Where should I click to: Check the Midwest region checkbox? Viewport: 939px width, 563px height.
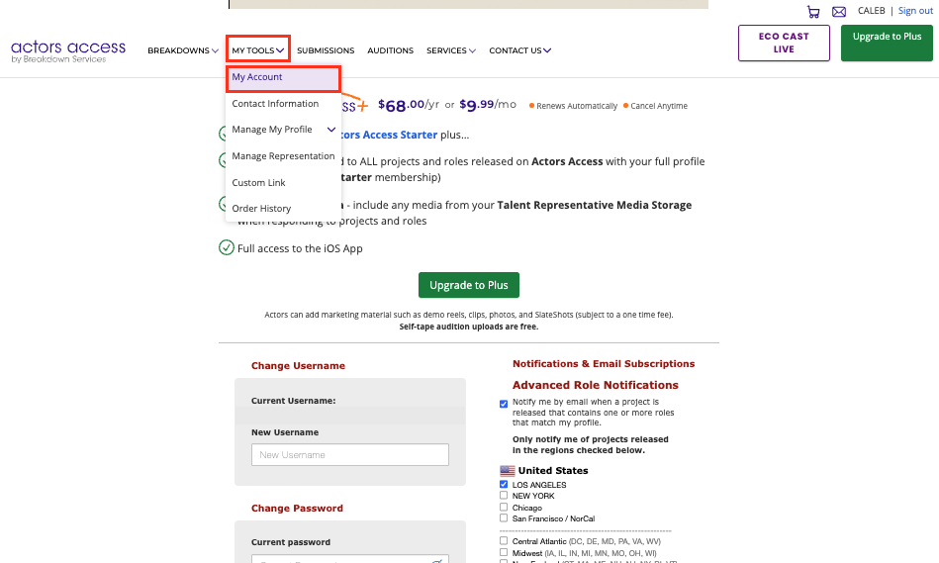click(504, 553)
